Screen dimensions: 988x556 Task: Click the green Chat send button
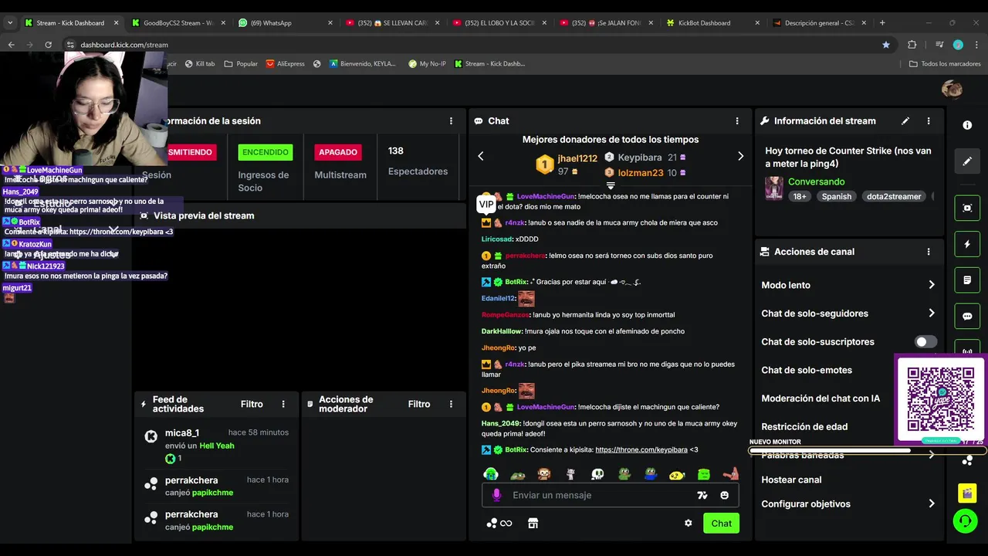(x=721, y=523)
